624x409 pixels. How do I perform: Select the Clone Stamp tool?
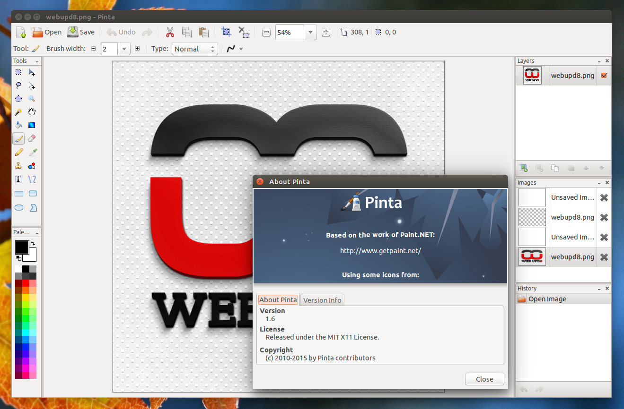[18, 166]
